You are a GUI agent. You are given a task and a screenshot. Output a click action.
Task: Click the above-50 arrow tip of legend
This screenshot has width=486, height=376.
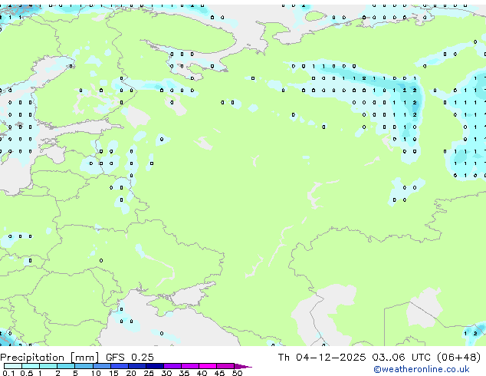click(x=243, y=366)
